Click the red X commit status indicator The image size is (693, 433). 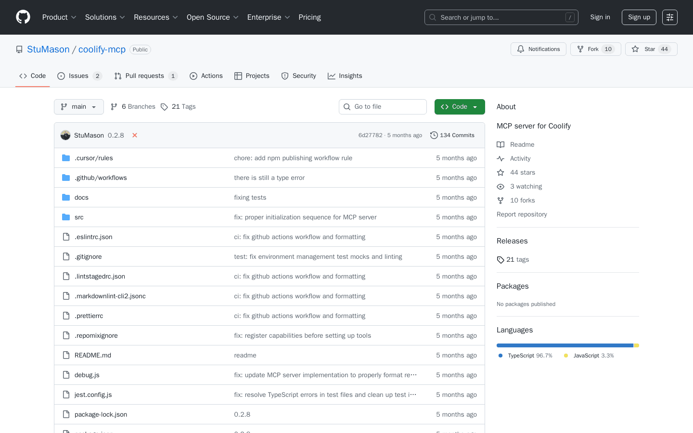[x=134, y=135]
